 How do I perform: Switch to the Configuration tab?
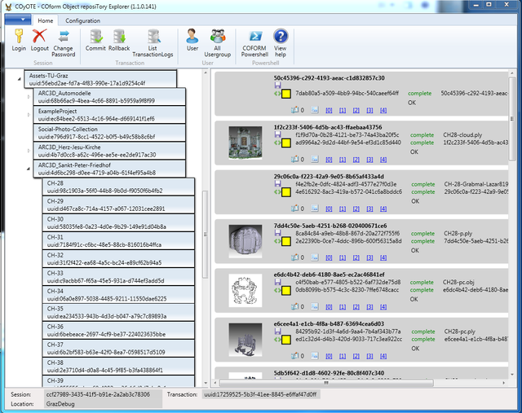(x=83, y=20)
